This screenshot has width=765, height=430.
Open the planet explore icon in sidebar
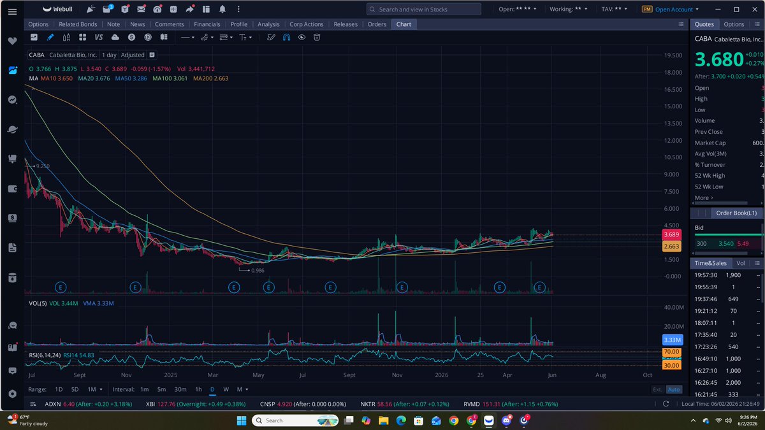(12, 129)
